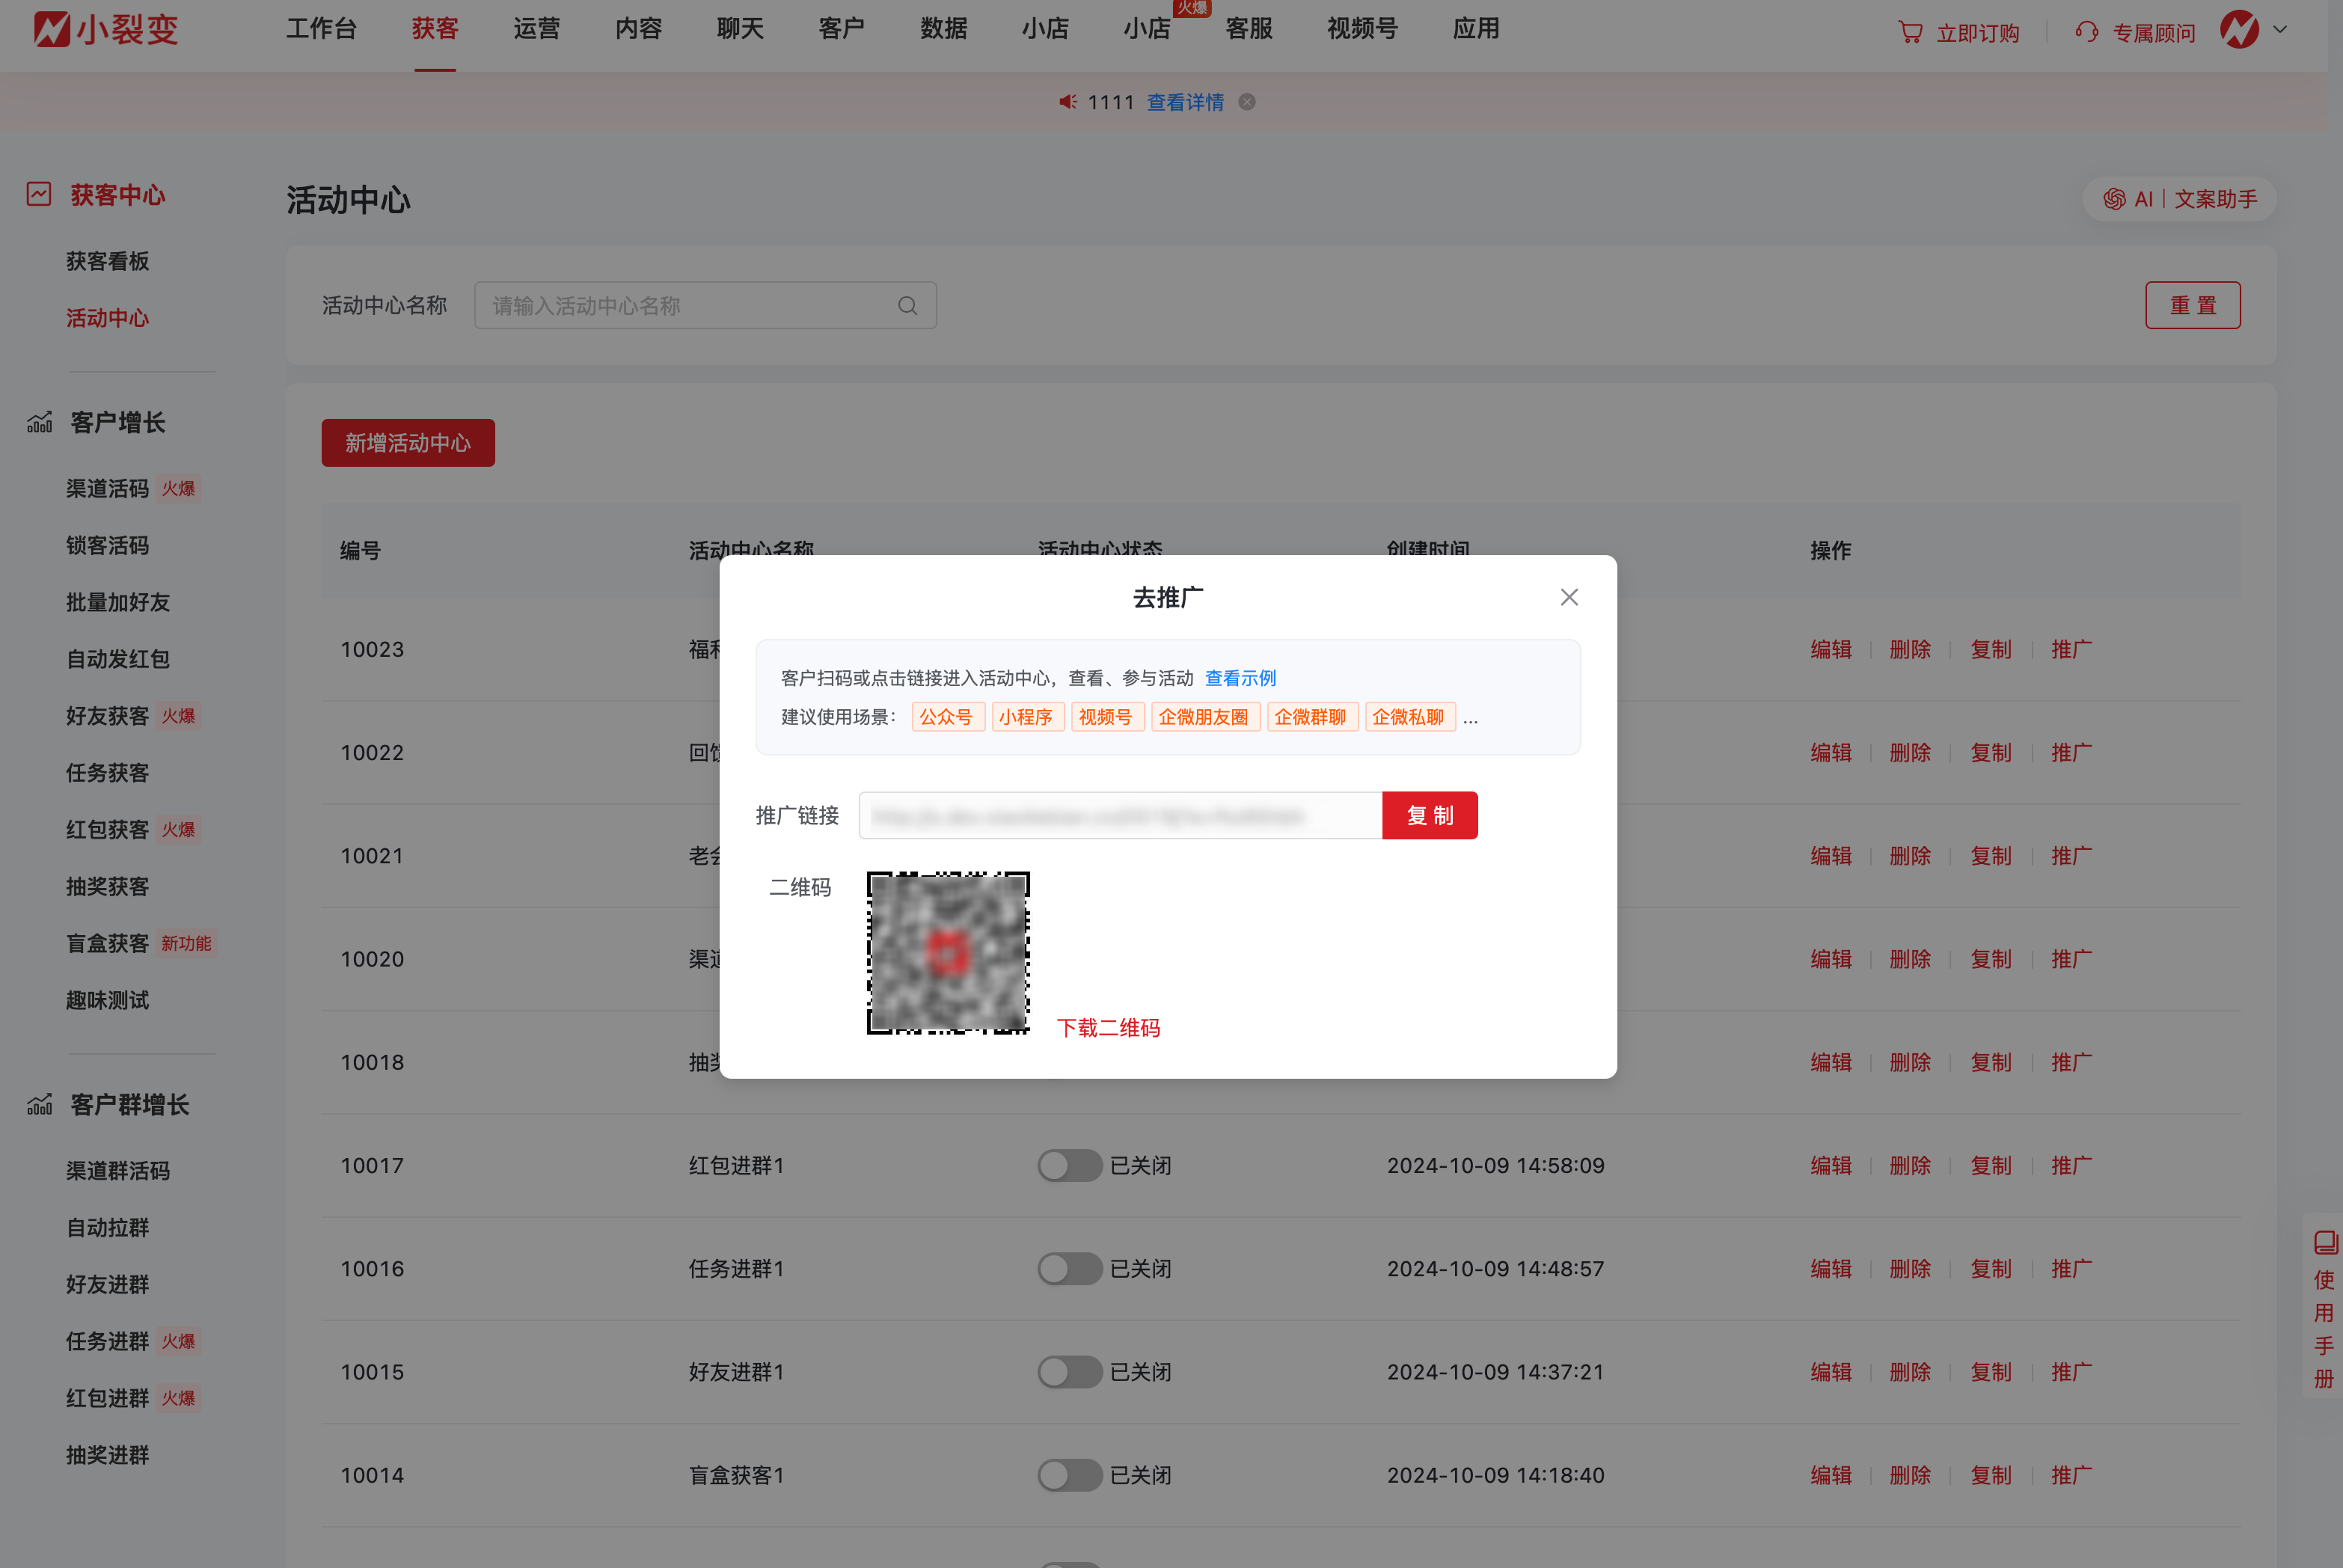Screen dimensions: 2343x1568
Task: Open the 客服 top menu
Action: pos(1248,29)
